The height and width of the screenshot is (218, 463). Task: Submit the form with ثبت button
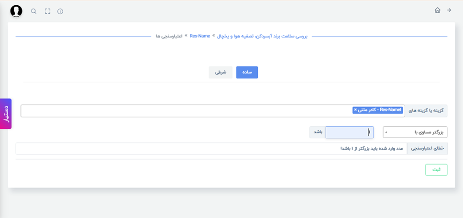[x=436, y=170]
